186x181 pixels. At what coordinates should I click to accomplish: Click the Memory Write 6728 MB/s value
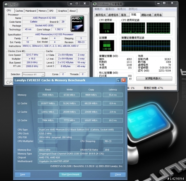(69, 95)
